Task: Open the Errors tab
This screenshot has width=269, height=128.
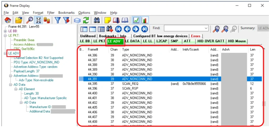Action: point(195,36)
